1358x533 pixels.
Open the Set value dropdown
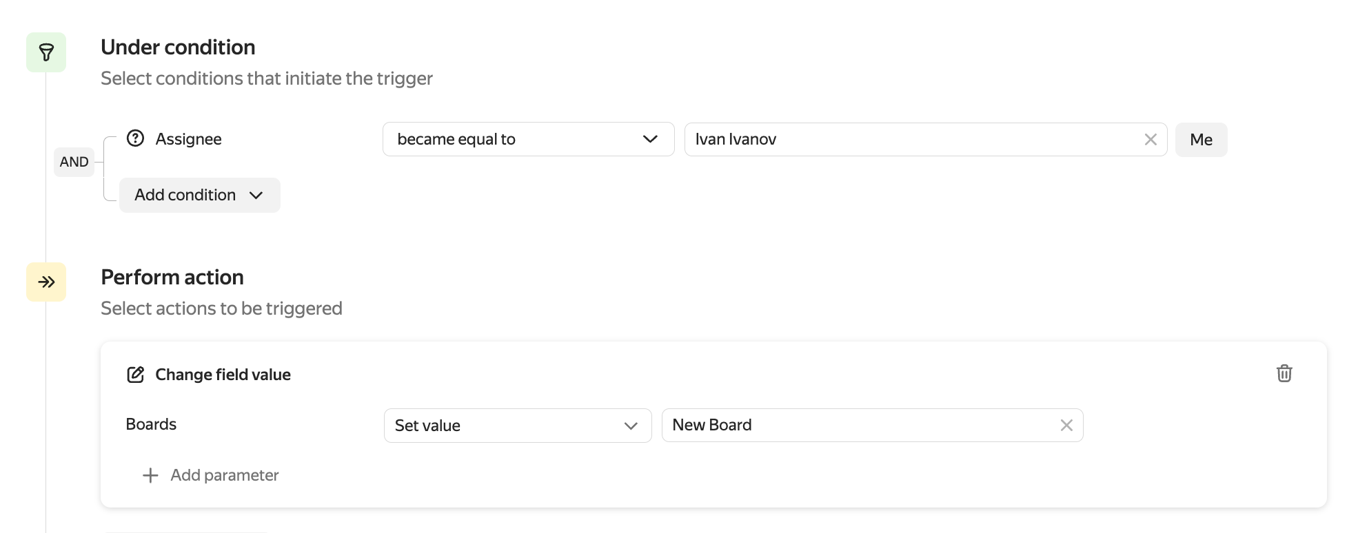click(517, 426)
